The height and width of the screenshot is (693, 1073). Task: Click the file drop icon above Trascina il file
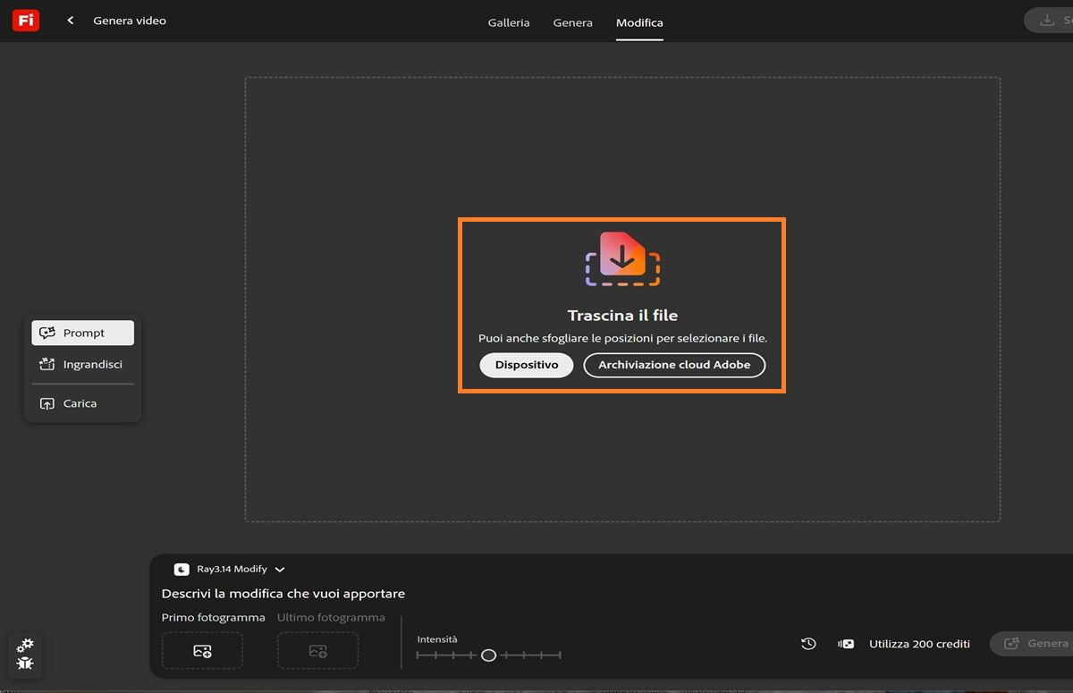[623, 259]
